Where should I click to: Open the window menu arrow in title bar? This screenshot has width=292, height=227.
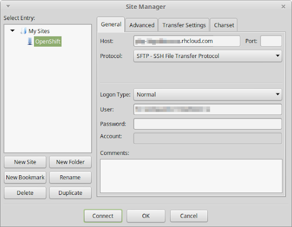tap(8, 6)
